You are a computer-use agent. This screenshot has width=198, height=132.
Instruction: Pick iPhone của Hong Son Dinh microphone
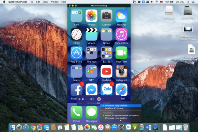[115, 118]
